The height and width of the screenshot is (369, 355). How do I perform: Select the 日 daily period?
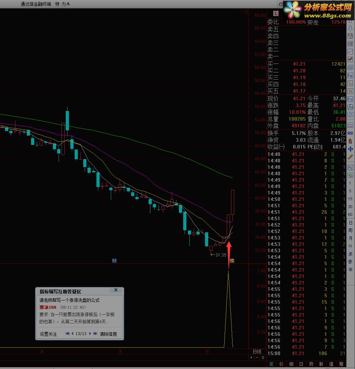point(350,223)
